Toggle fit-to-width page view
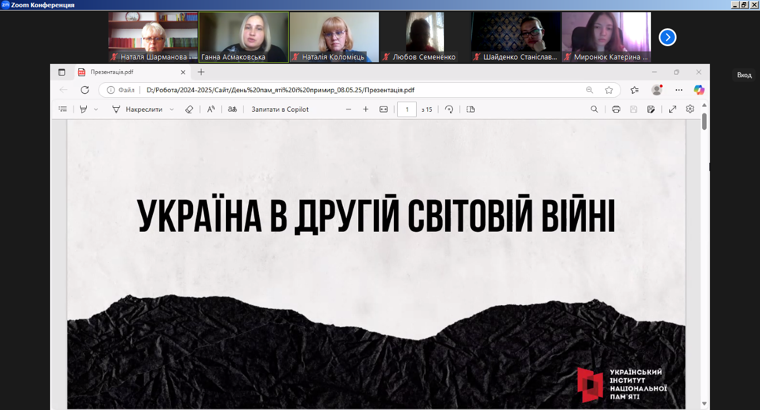The image size is (760, 410). 383,109
